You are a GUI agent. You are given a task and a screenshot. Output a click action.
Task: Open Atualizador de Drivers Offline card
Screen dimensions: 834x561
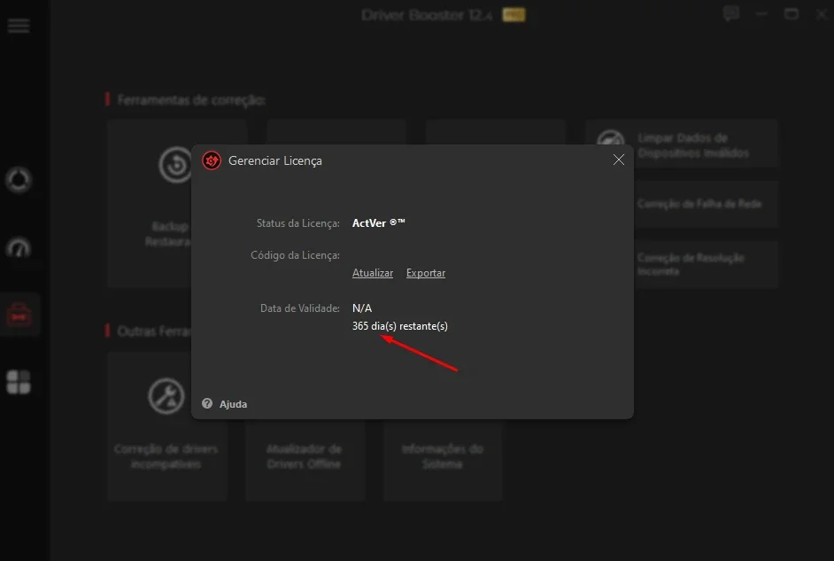pos(305,460)
